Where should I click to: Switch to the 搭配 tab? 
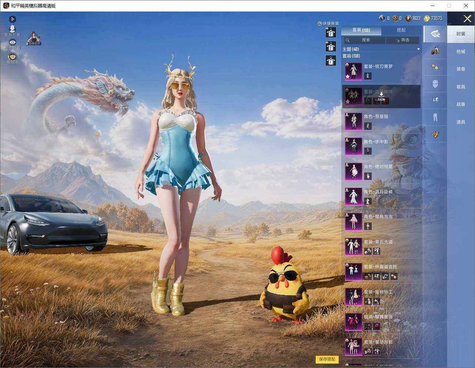point(401,30)
